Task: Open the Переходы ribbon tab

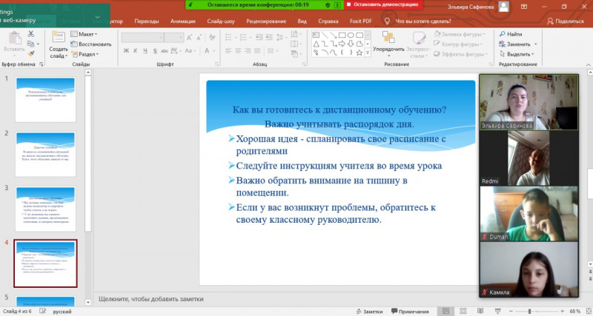Action: coord(146,21)
